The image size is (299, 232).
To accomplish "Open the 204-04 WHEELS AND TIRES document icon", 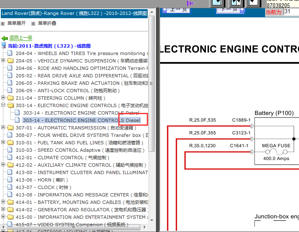I will click(10, 53).
